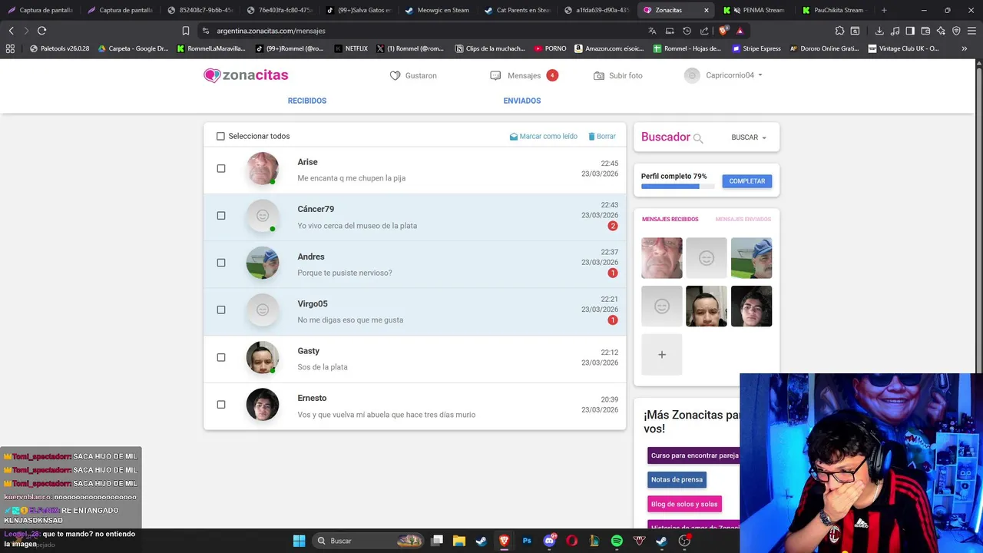Open the browser downloads icon

point(879,31)
